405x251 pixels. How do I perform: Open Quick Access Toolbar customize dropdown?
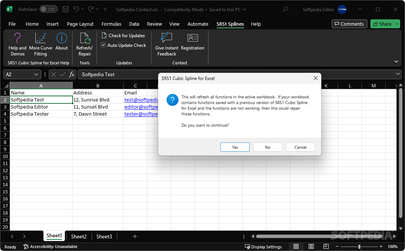coord(105,9)
